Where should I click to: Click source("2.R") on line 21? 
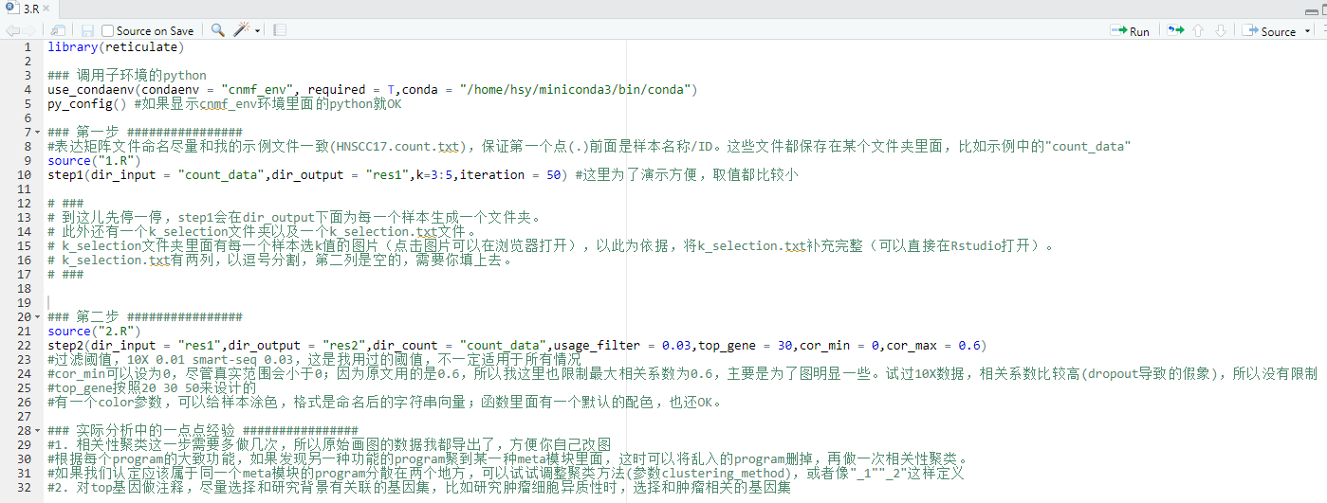click(94, 331)
